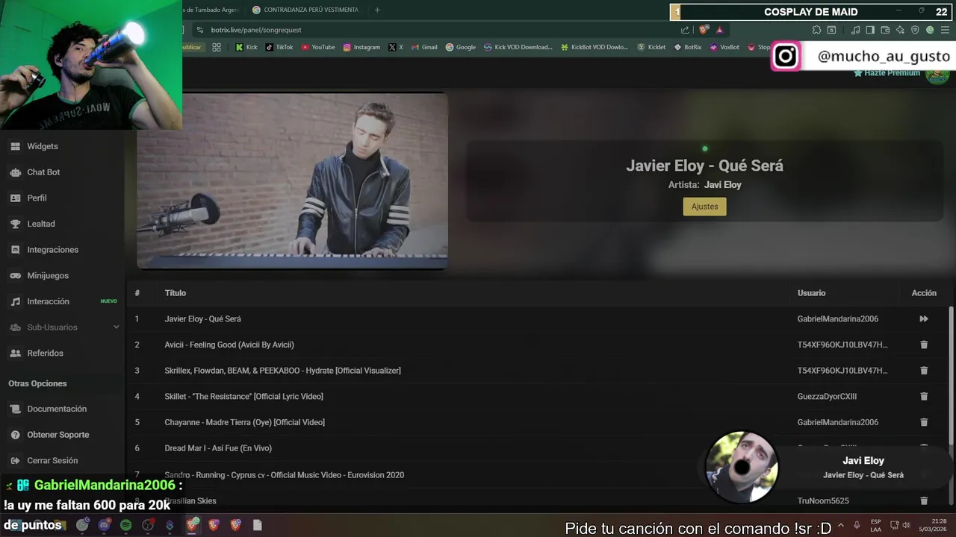Open the Gmail bookmark

click(424, 47)
